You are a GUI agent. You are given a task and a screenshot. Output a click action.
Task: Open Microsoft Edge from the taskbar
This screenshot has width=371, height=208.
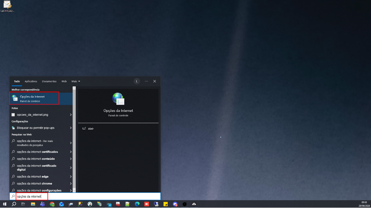pos(137,204)
